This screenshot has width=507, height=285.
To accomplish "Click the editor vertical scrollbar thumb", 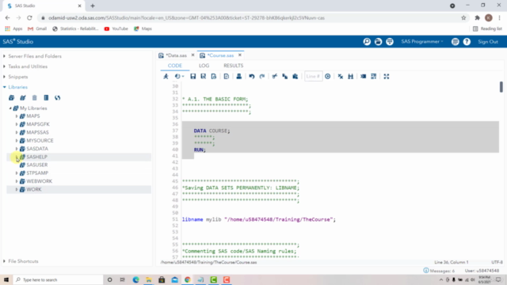I will click(x=501, y=86).
